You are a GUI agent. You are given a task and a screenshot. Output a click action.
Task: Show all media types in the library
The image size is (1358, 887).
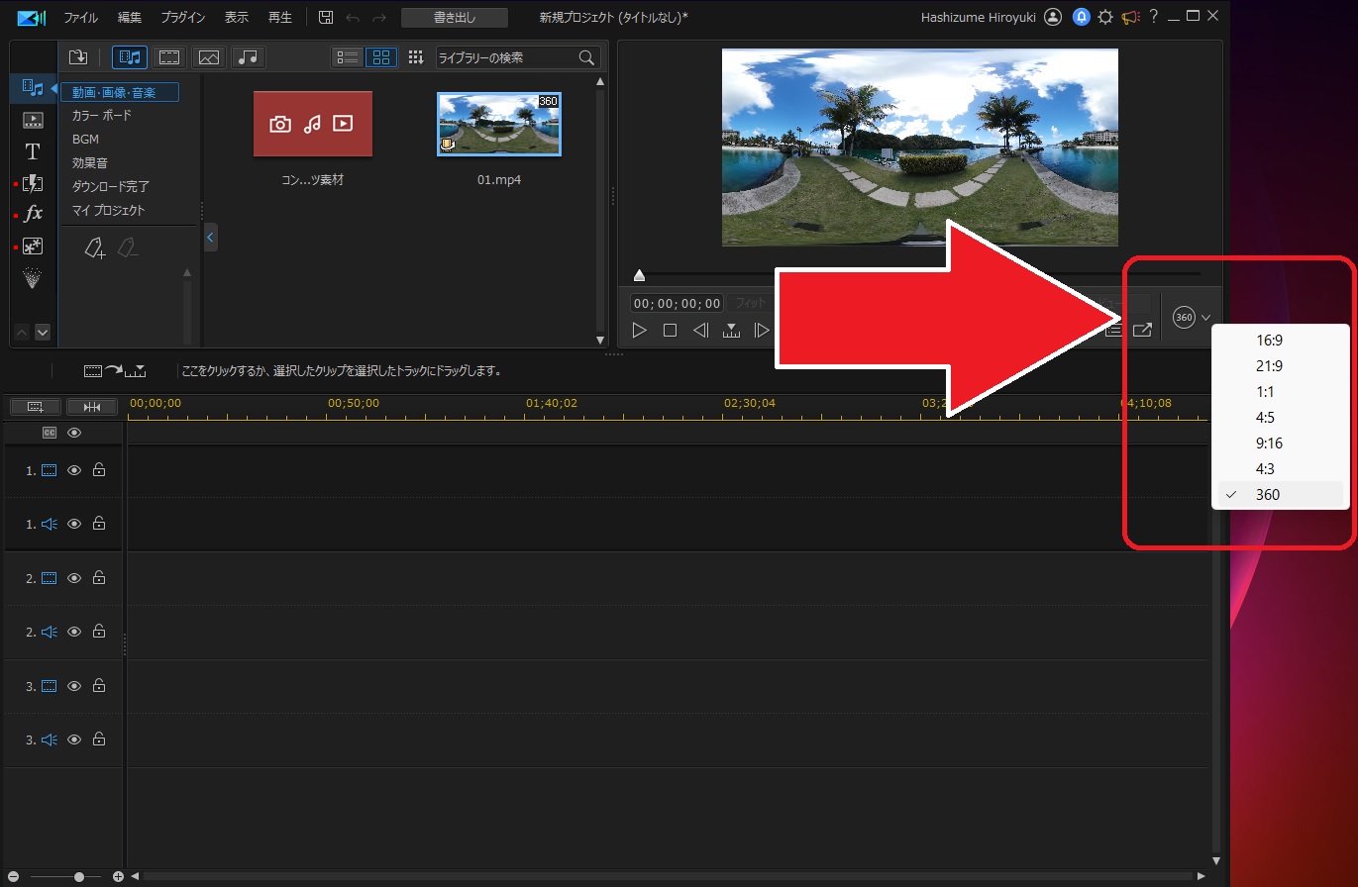pos(130,57)
